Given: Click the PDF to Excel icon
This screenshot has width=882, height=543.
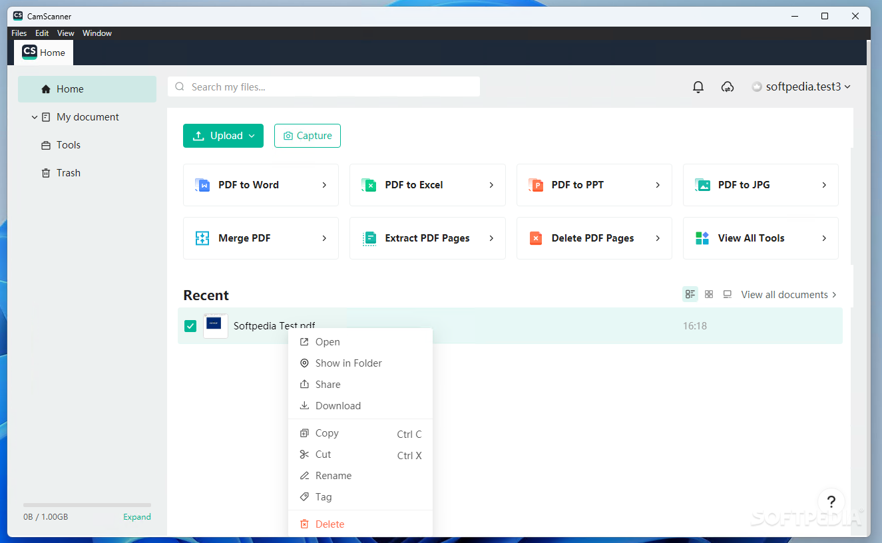Looking at the screenshot, I should coord(369,185).
